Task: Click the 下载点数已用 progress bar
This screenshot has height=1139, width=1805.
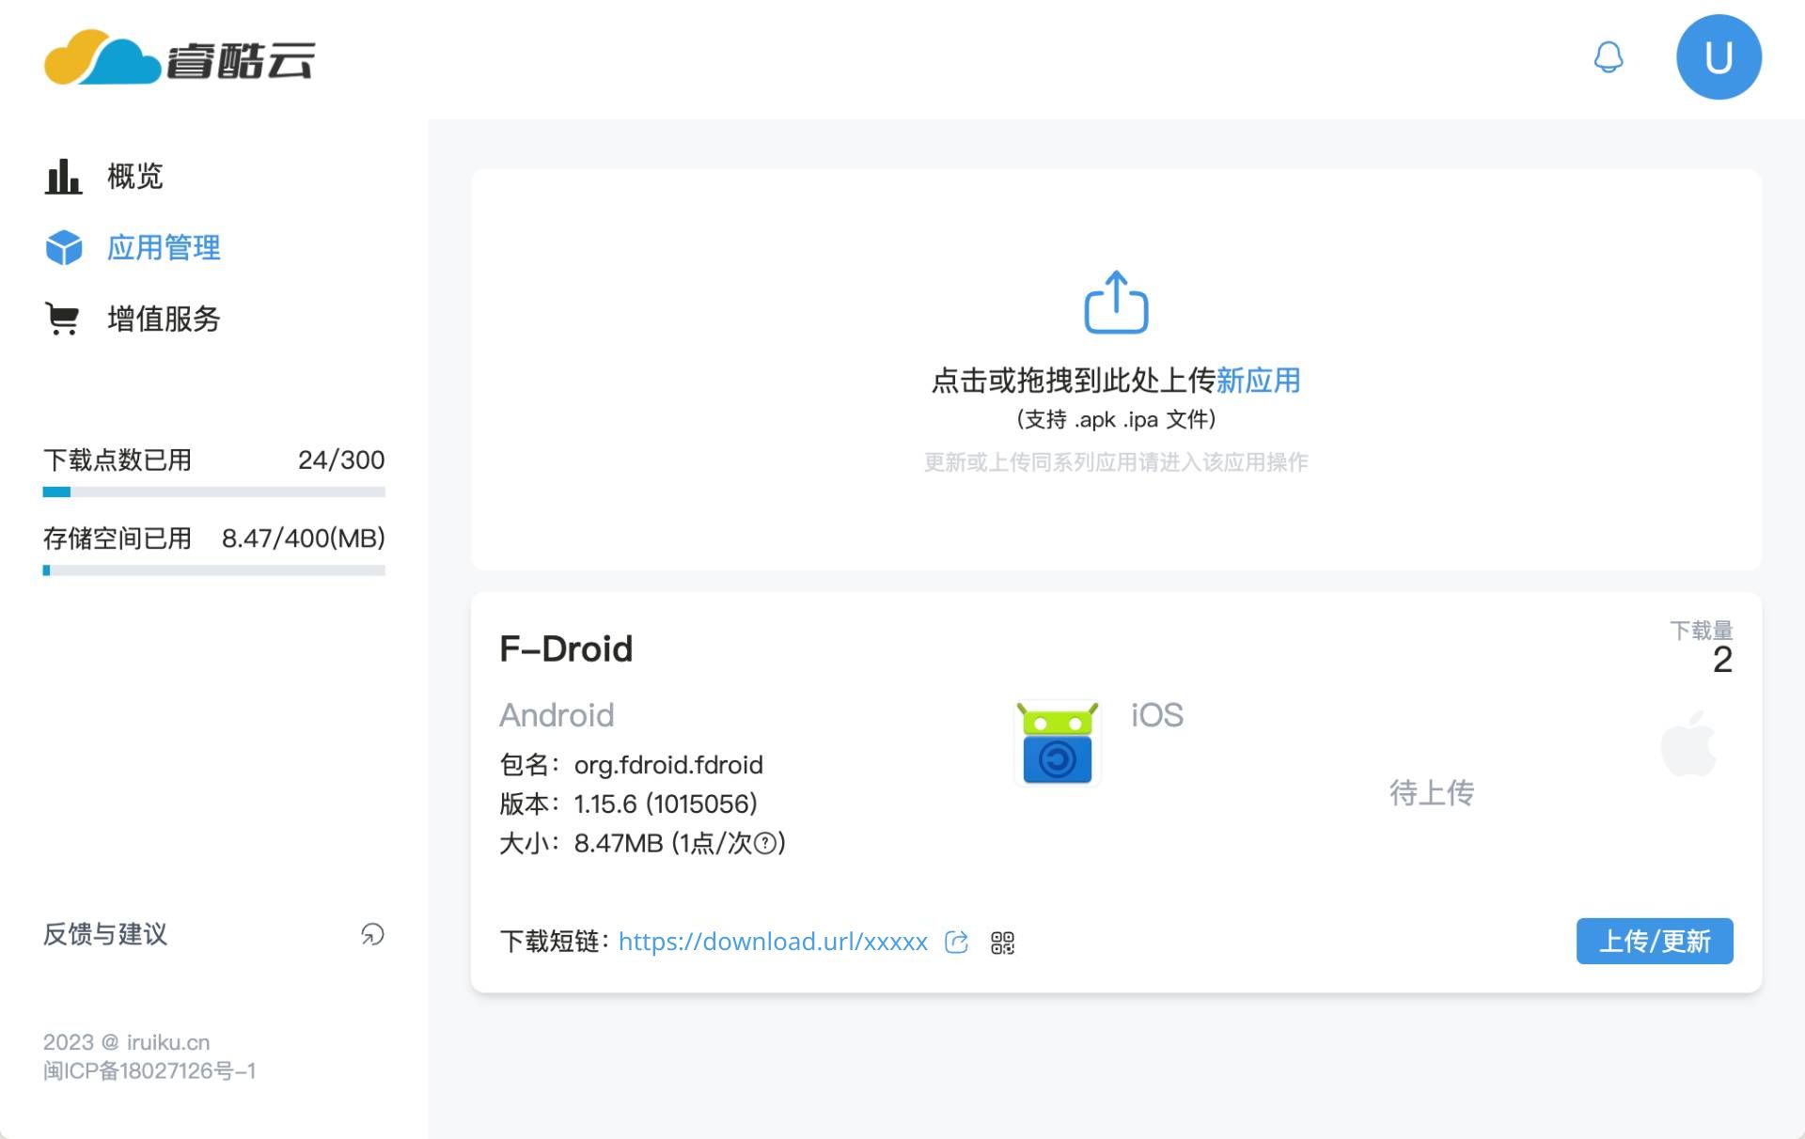Action: coord(213,491)
